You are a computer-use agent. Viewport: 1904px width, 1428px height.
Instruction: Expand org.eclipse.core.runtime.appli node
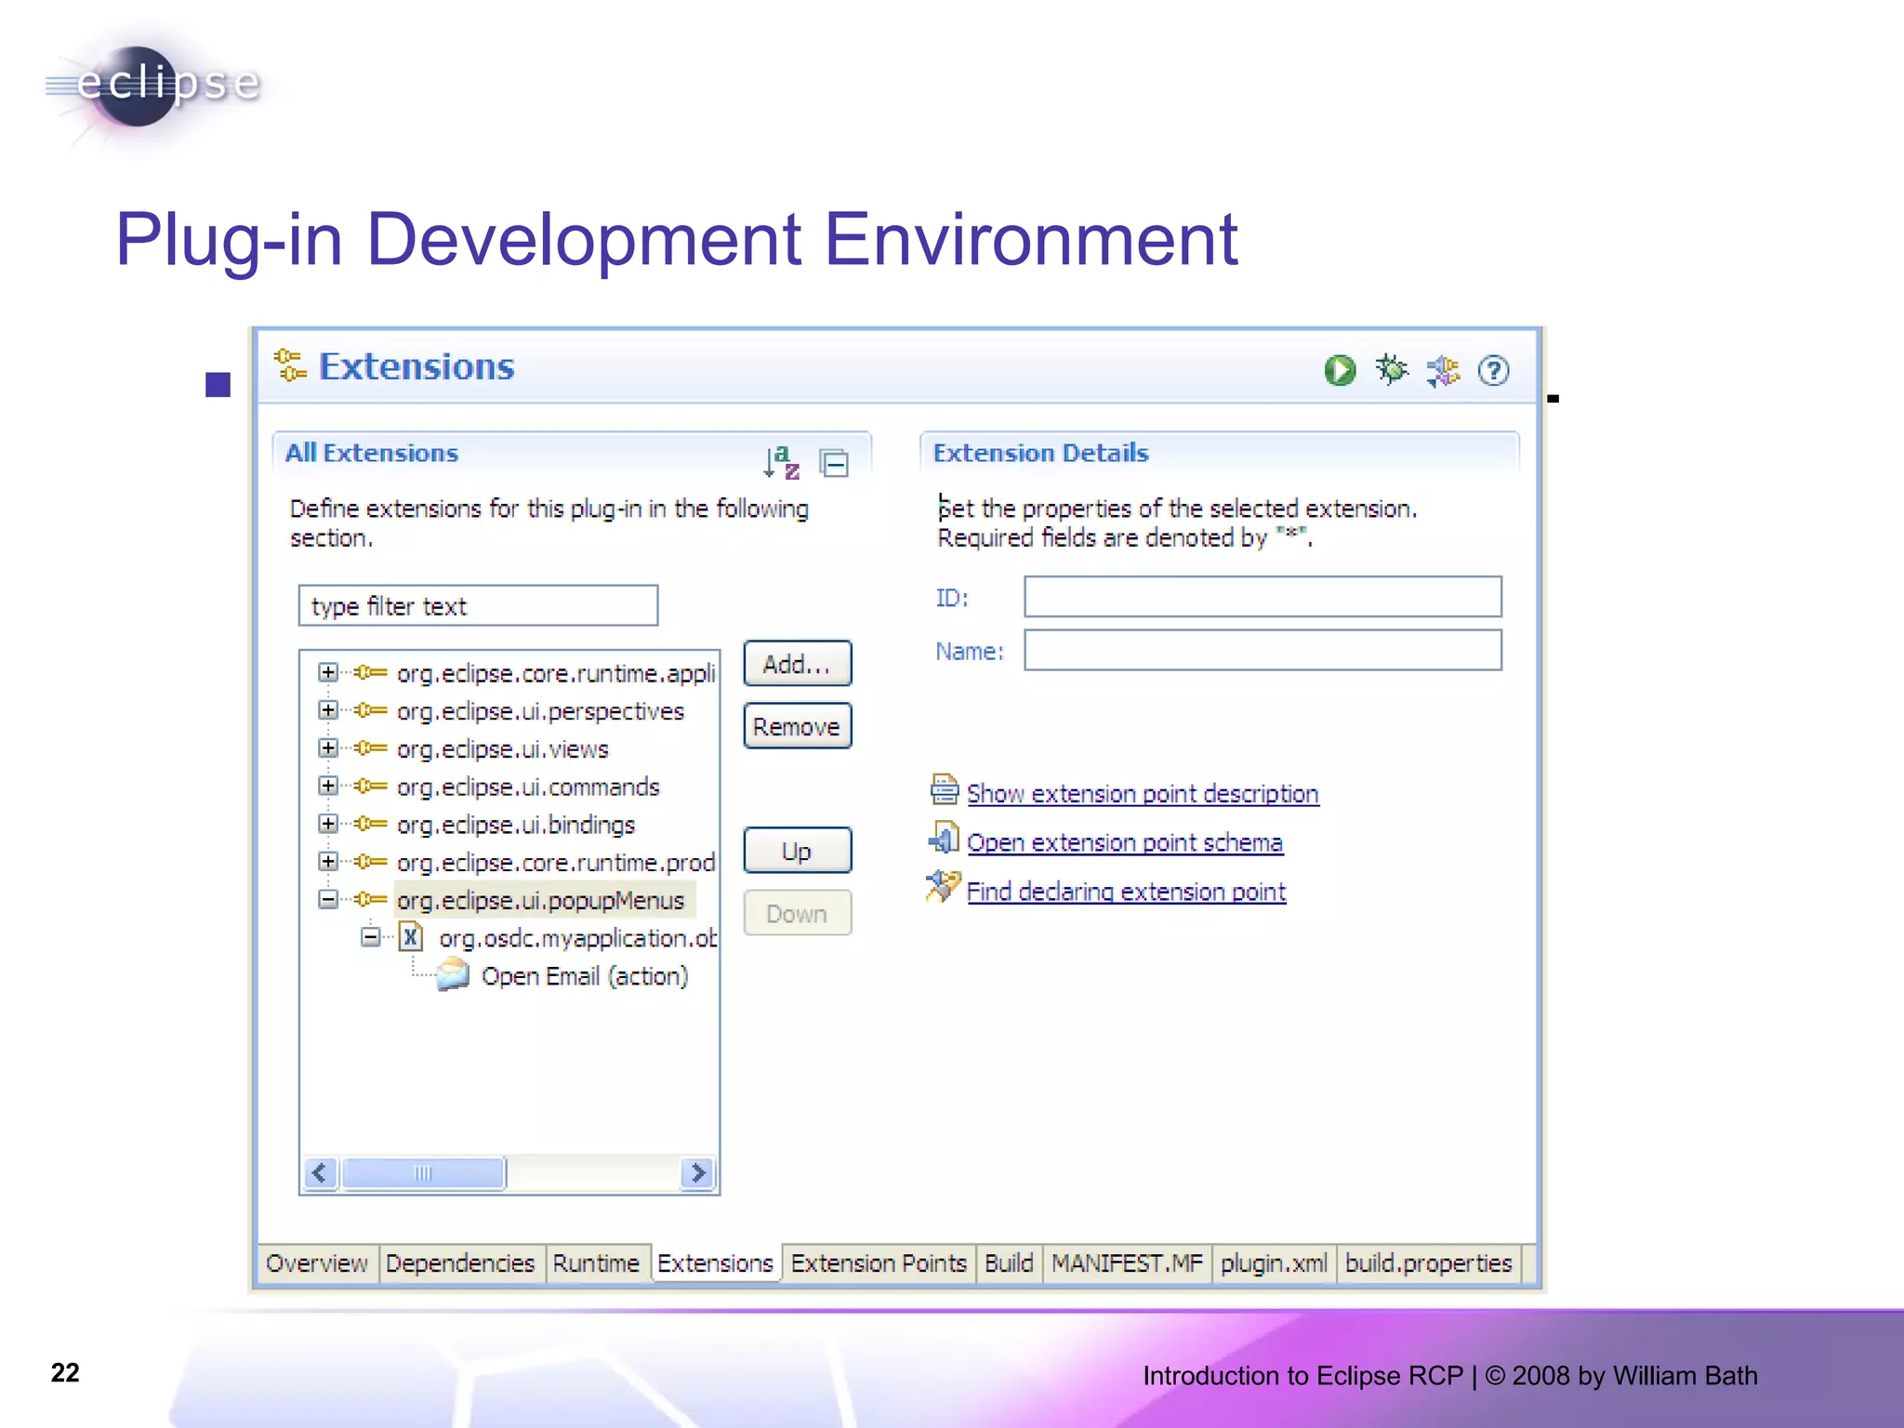[327, 671]
